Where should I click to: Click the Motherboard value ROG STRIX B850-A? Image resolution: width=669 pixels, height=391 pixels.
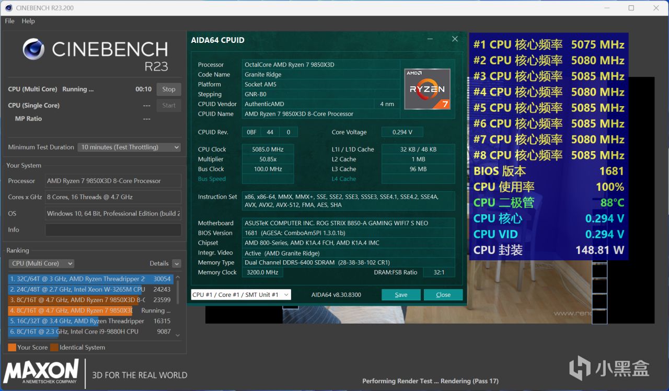click(349, 223)
